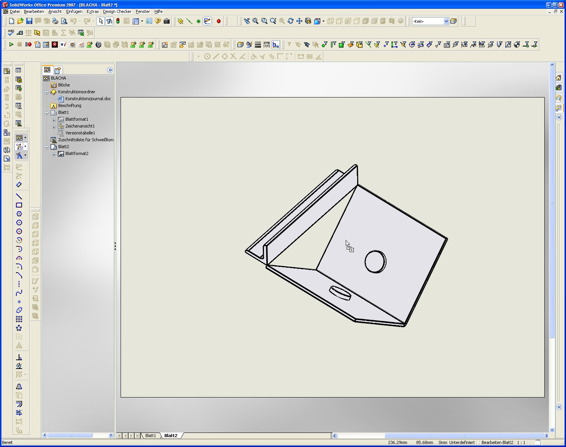Viewport: 566px width, 447px height.
Task: Open the Einfügen menu
Action: point(74,11)
